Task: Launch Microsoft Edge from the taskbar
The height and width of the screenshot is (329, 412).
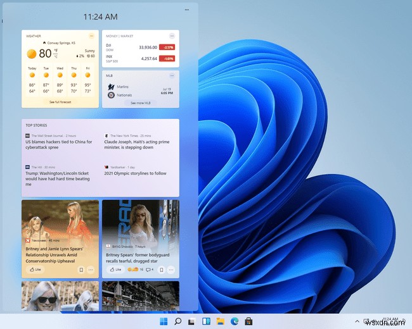Action: pos(235,321)
